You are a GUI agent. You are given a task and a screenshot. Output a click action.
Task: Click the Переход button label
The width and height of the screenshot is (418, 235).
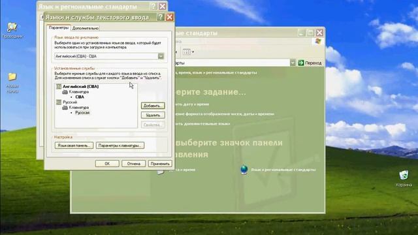pyautogui.click(x=313, y=63)
